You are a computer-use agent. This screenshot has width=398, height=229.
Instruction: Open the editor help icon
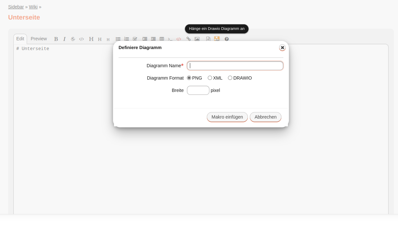[227, 39]
